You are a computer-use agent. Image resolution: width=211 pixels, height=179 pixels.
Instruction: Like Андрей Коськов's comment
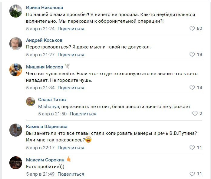(x=192, y=55)
